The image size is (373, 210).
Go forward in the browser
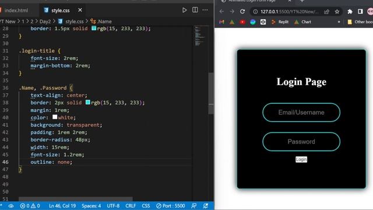point(232,12)
